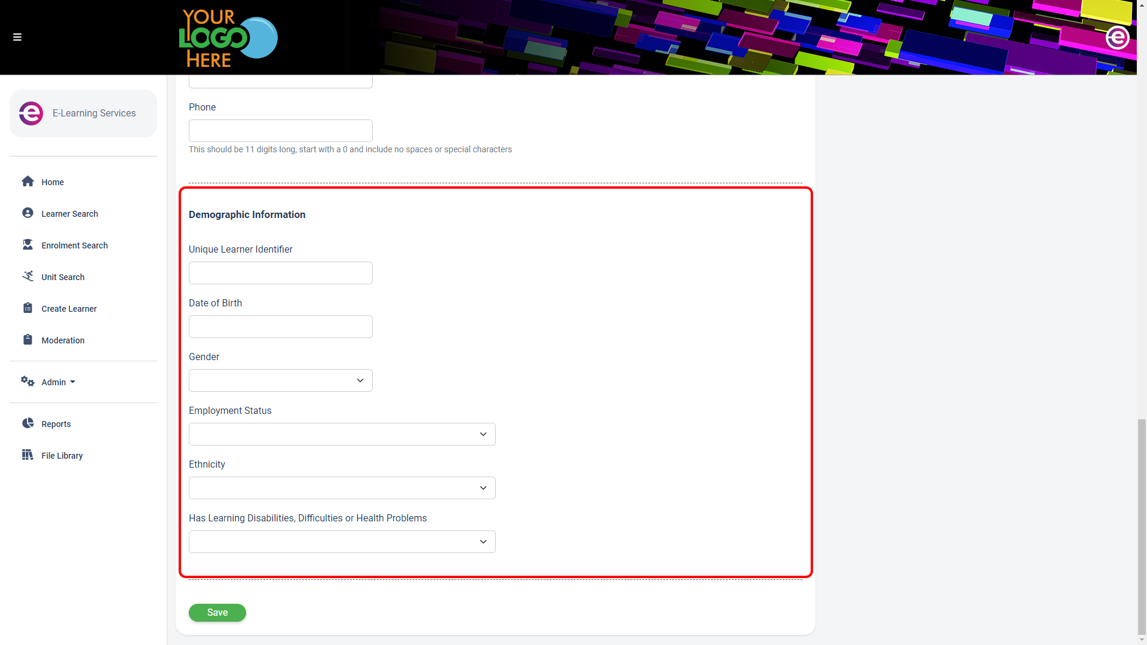Click the Unit Search icon
Screen dimensions: 1147x645
tap(27, 277)
